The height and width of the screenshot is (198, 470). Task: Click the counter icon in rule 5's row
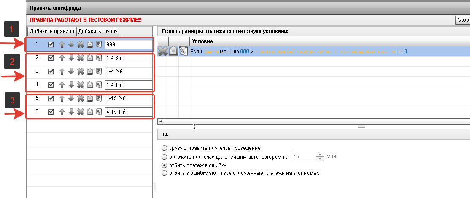pyautogui.click(x=99, y=98)
